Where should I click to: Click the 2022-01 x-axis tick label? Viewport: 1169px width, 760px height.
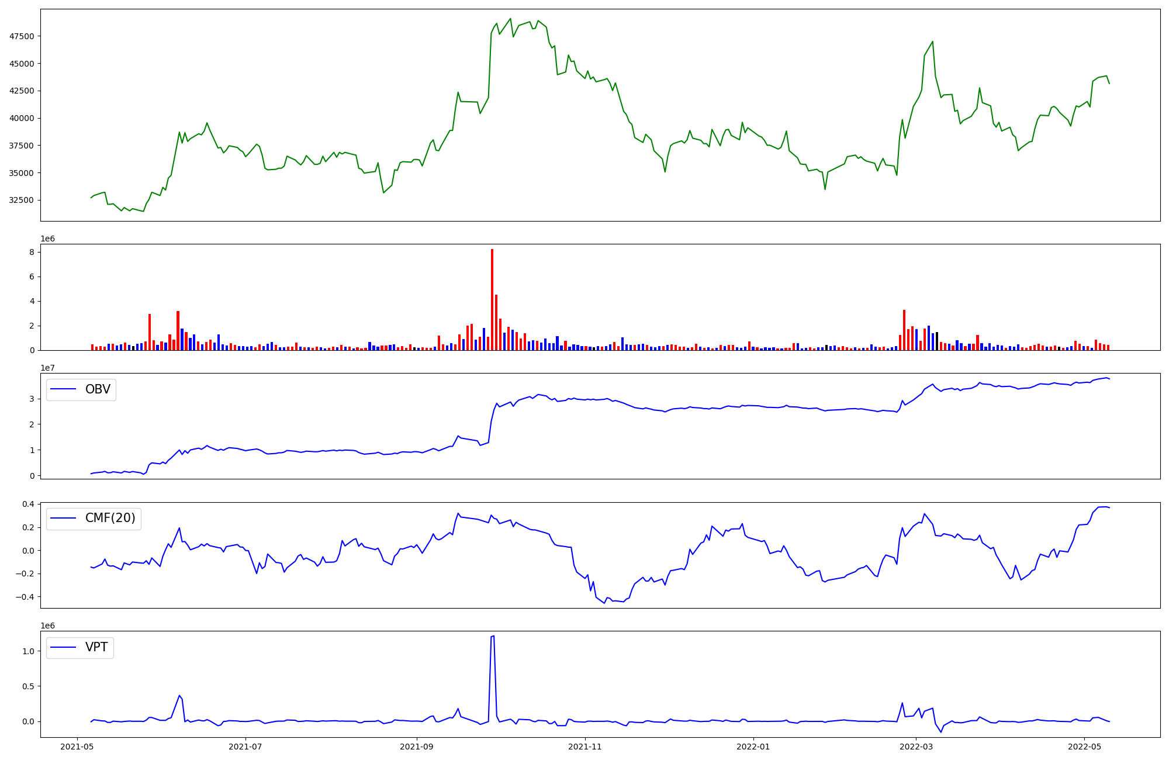pyautogui.click(x=753, y=747)
